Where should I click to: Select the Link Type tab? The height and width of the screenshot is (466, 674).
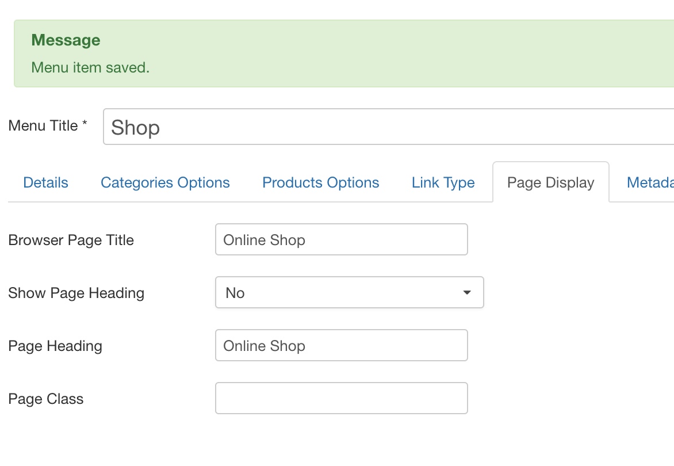(443, 183)
